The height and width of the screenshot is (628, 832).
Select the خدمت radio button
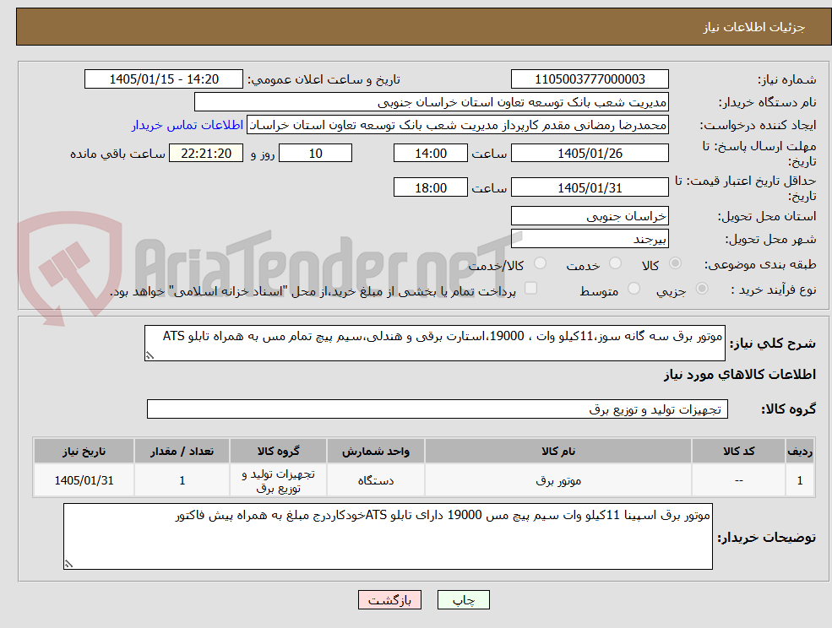[615, 263]
